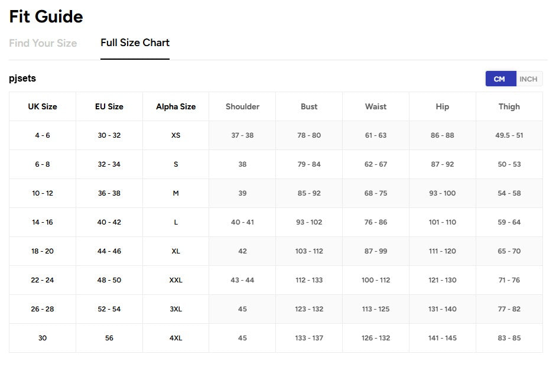Click the Hip column header
559x380 pixels.
tap(442, 107)
